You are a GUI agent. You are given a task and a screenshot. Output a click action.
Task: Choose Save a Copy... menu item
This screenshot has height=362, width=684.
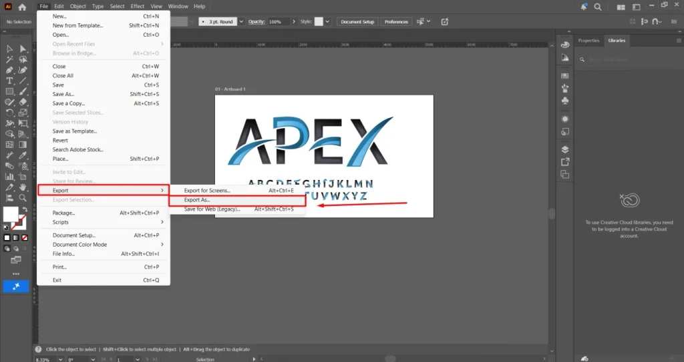104,103
